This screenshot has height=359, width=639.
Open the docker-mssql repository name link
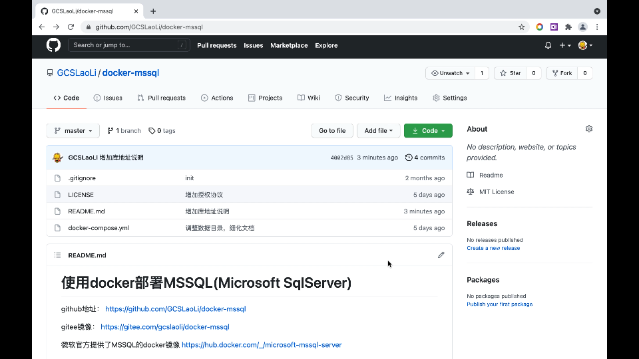[x=130, y=73]
